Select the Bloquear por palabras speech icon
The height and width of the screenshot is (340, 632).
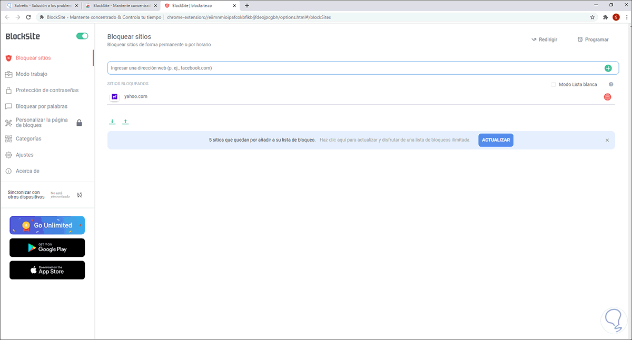click(x=8, y=106)
